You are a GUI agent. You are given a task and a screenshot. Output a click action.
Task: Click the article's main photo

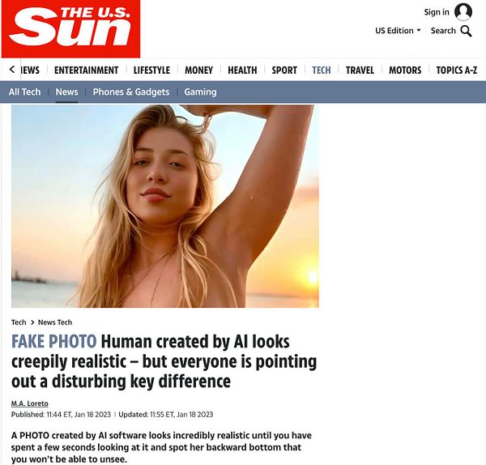point(165,206)
